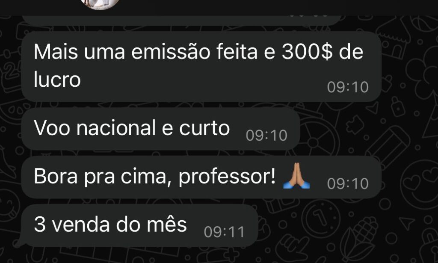Screen dimensions: 438x263
Task: Click the timestamp next to the praying emoji
Action: point(348,184)
